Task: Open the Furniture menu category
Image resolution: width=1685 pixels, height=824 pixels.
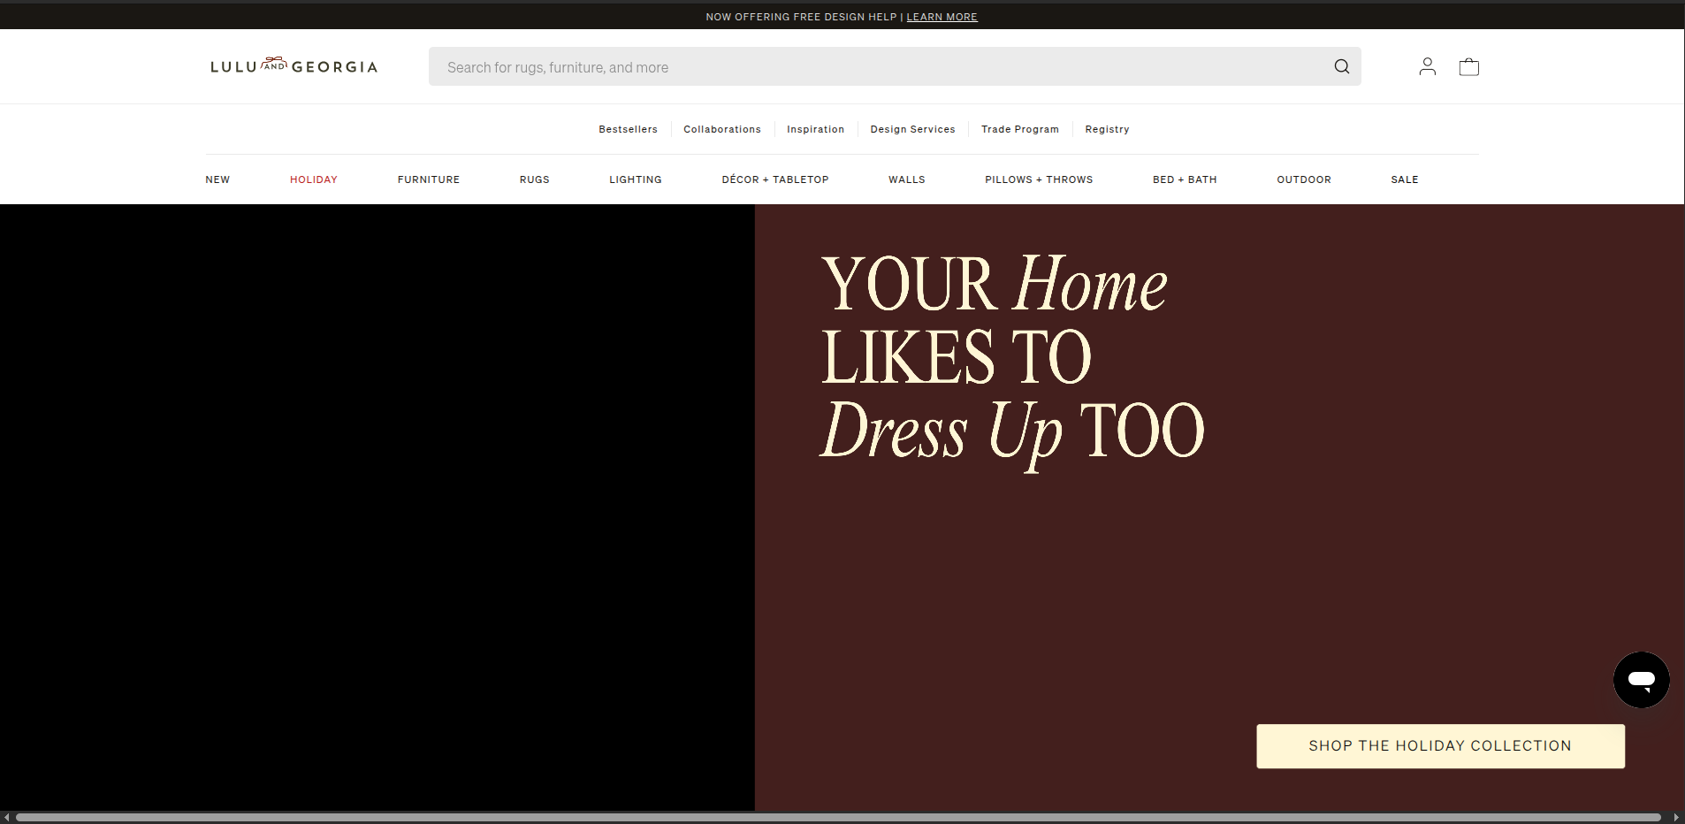Action: (x=429, y=179)
